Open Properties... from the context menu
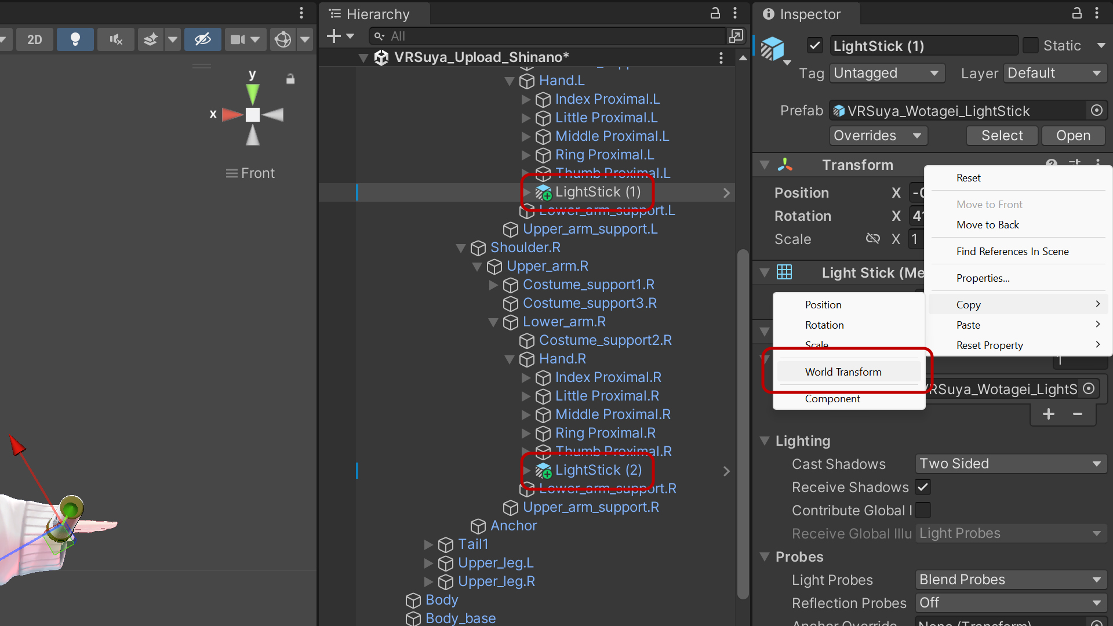This screenshot has height=626, width=1113. tap(1018, 278)
